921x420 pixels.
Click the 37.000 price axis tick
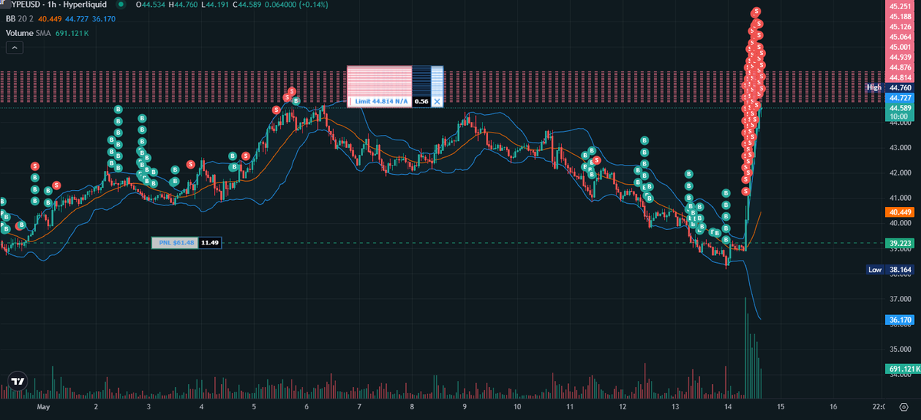(900, 298)
